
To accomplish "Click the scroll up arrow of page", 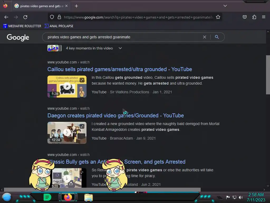I will (x=268, y=32).
